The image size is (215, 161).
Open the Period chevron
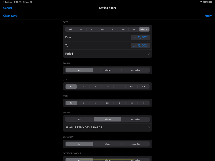pos(149,54)
